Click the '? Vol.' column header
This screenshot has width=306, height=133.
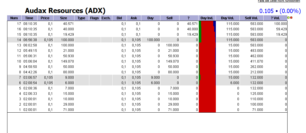275,18
